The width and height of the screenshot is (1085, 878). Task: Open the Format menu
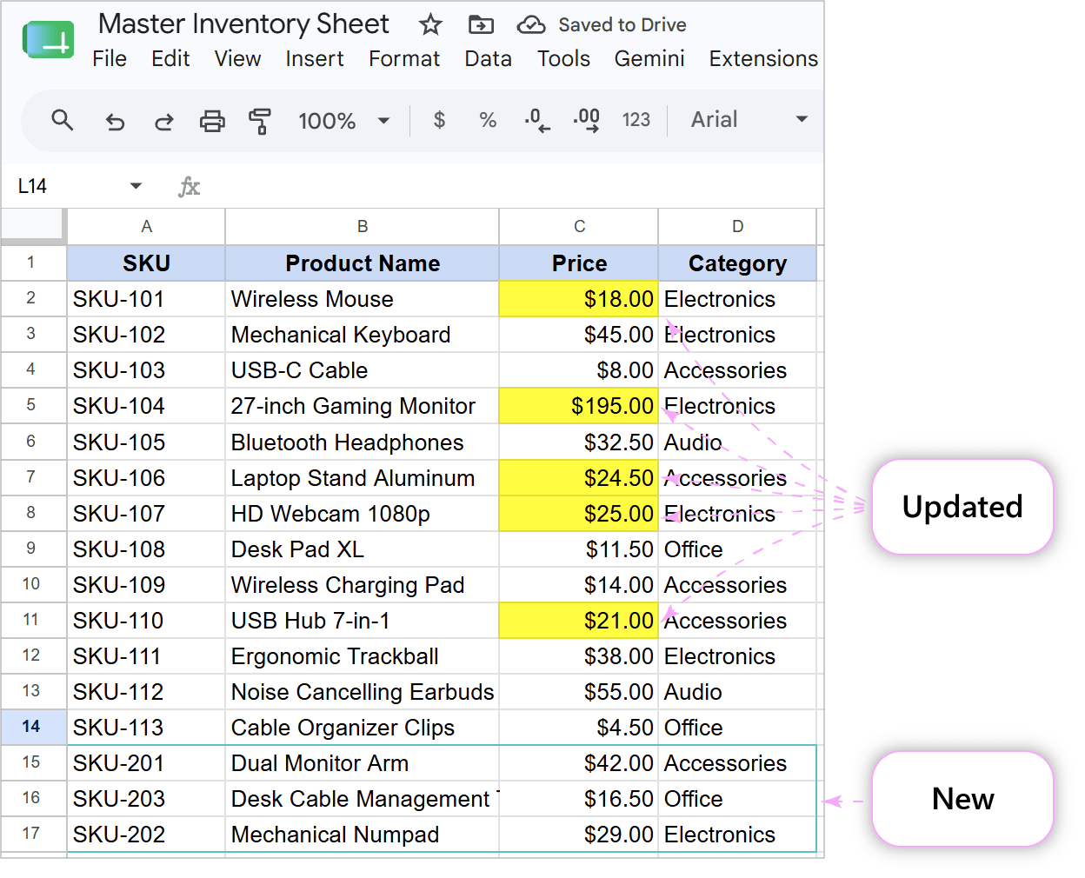click(404, 59)
